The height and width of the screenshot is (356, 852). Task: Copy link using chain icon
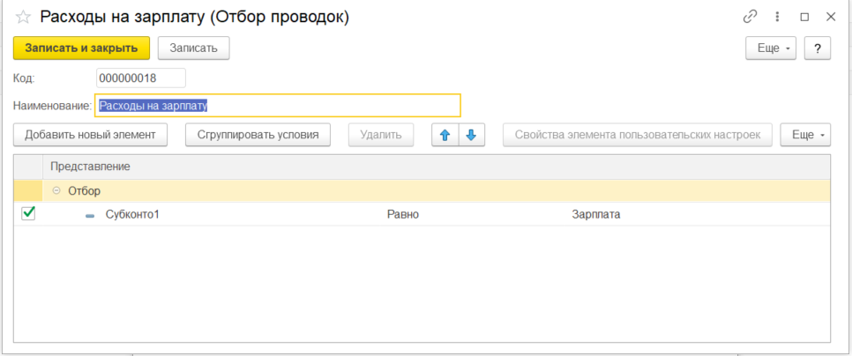click(x=751, y=17)
